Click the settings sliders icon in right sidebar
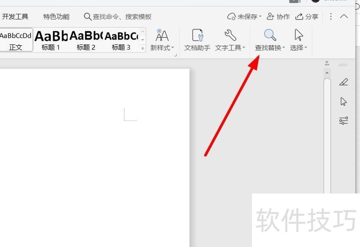Screen dimensions: 360x247 pyautogui.click(x=343, y=121)
